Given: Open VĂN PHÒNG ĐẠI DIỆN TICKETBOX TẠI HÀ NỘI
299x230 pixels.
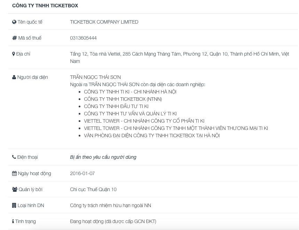Looking at the screenshot, I should (152, 135).
